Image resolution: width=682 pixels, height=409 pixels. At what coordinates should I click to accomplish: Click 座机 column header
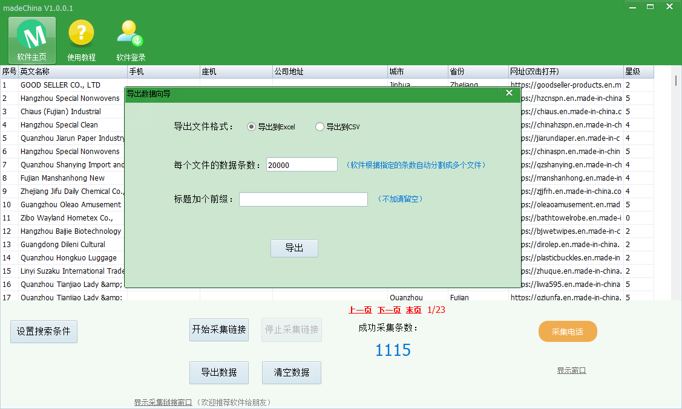[x=236, y=72]
